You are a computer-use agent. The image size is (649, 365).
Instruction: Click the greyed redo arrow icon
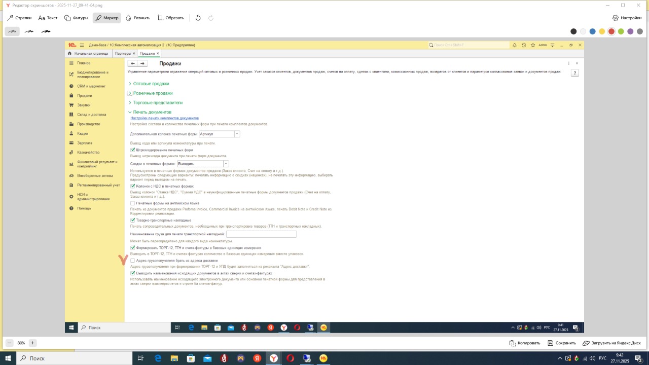click(x=211, y=18)
